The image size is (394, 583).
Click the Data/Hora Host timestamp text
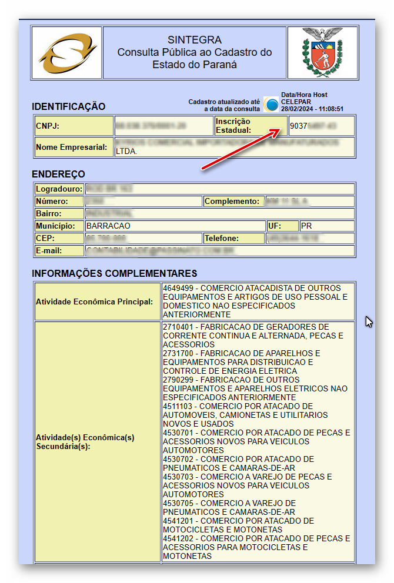point(312,102)
